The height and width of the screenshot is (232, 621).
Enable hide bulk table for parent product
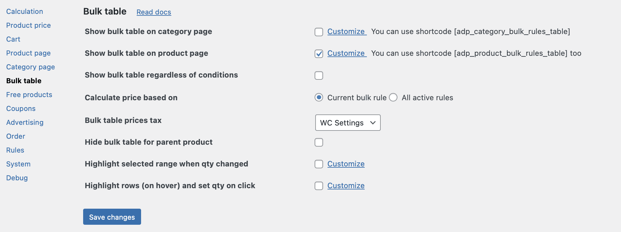tap(319, 142)
